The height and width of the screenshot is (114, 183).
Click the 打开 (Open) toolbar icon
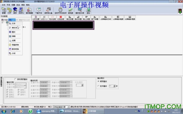pyautogui.click(x=9, y=11)
